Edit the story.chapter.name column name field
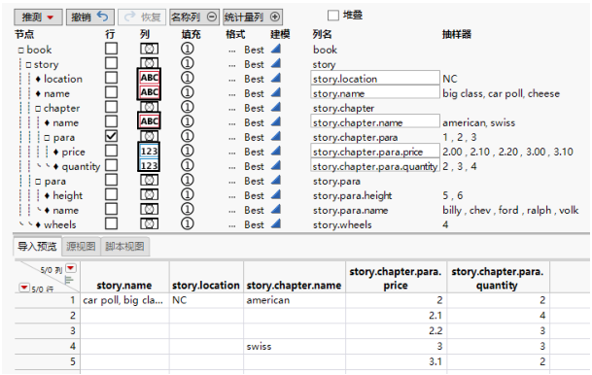The image size is (592, 375). click(375, 122)
